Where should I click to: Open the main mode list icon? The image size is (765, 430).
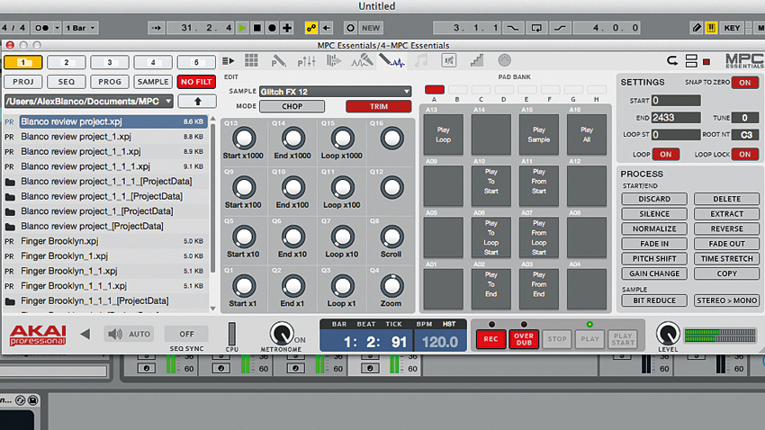point(228,61)
